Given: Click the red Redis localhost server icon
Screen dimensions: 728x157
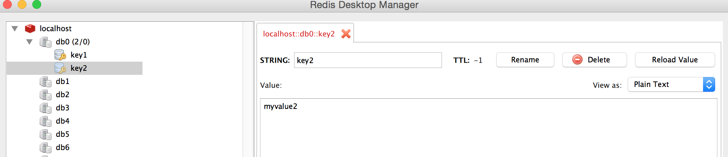Looking at the screenshot, I should pos(30,28).
